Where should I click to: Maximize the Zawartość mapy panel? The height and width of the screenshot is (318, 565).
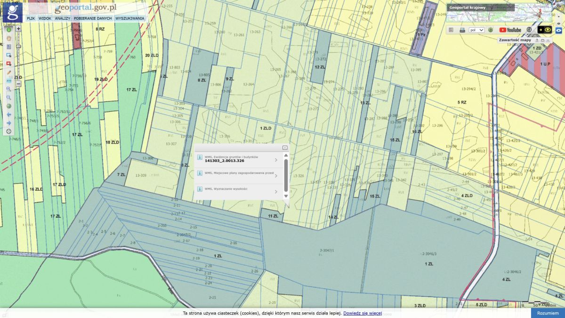542,41
